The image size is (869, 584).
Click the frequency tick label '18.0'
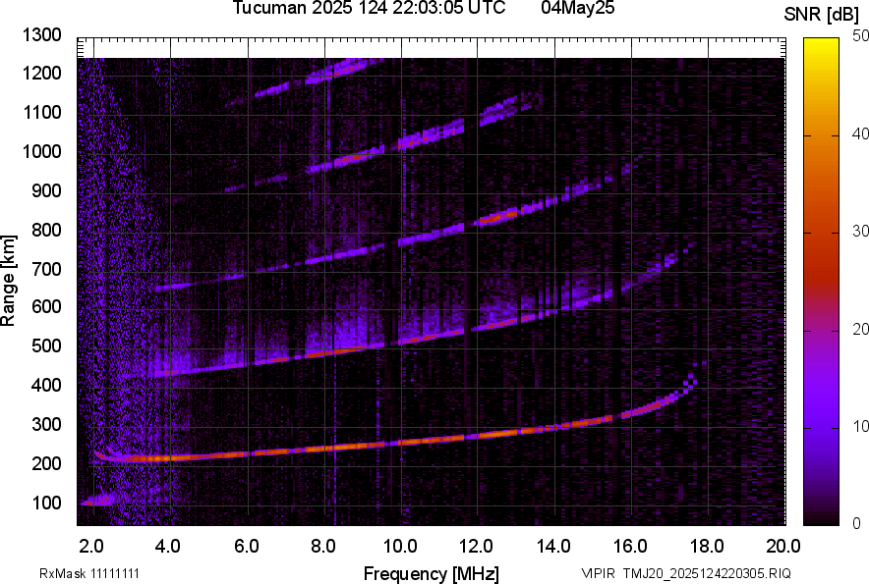[x=707, y=547]
